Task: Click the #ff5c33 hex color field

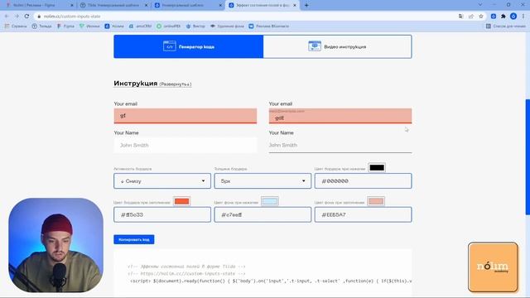Action: coord(162,215)
